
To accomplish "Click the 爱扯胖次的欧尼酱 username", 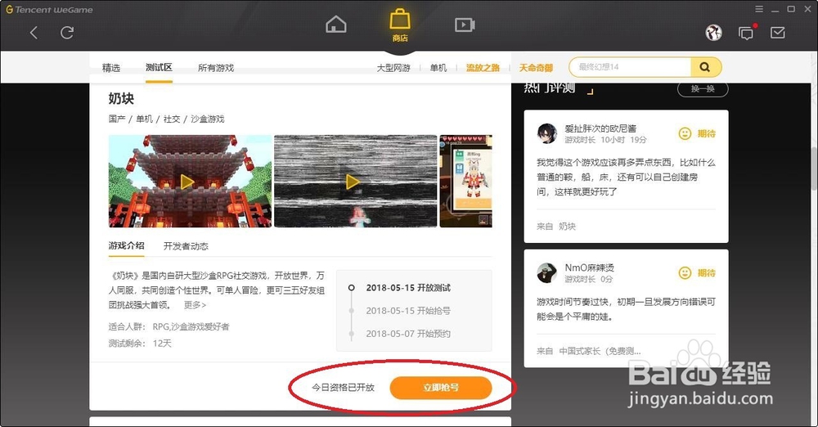I will click(x=600, y=128).
